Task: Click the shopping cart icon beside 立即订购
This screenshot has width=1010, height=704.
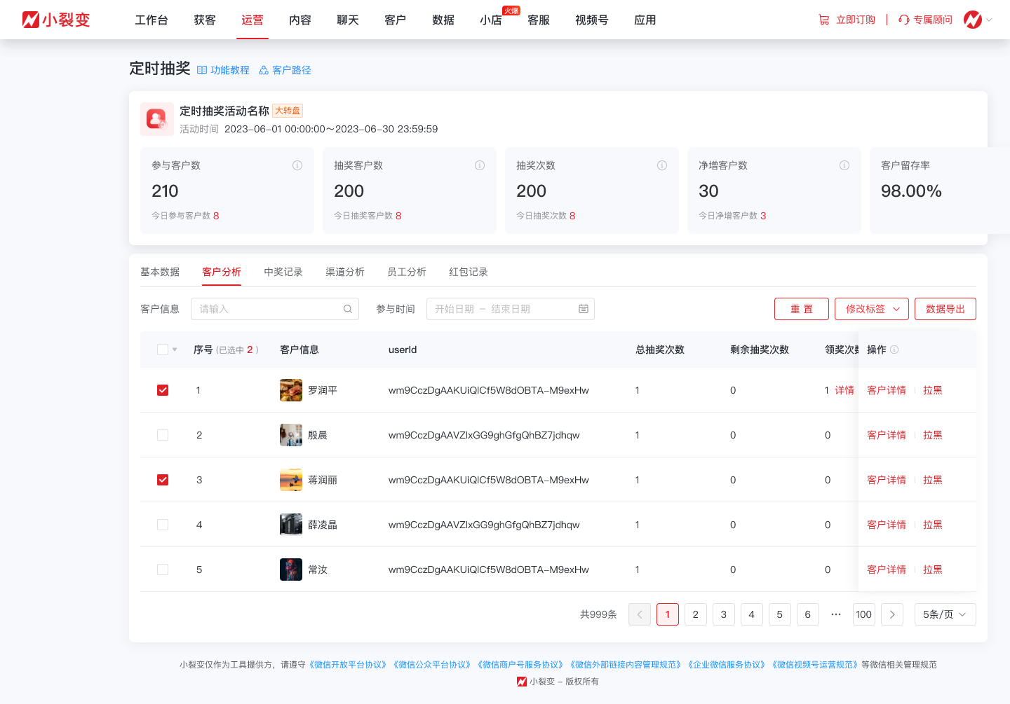Action: pos(824,20)
